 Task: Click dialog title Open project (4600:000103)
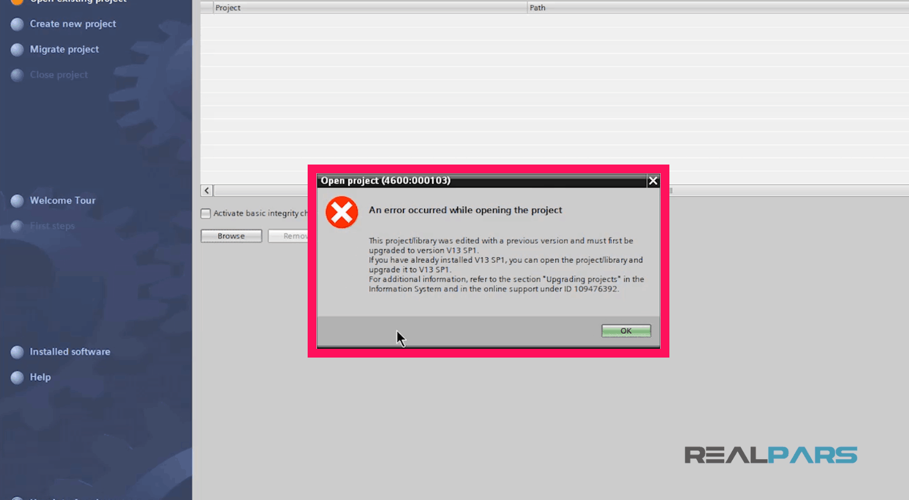[x=386, y=181]
